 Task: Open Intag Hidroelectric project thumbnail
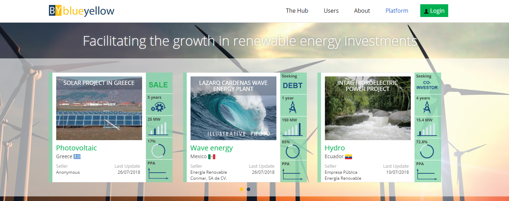368,108
